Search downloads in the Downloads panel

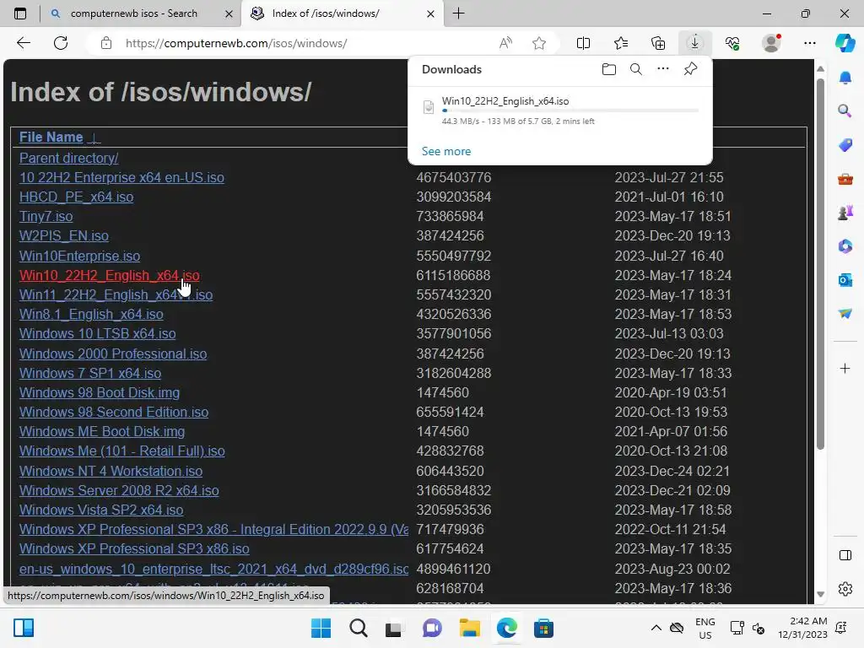click(x=636, y=69)
